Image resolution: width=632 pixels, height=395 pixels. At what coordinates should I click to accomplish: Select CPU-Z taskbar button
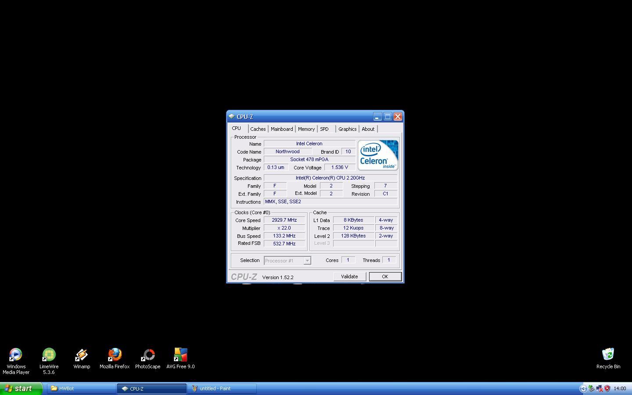pyautogui.click(x=152, y=388)
